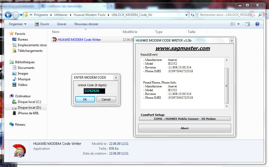
Task: Toggle the preview pane icon
Action: tap(248, 24)
